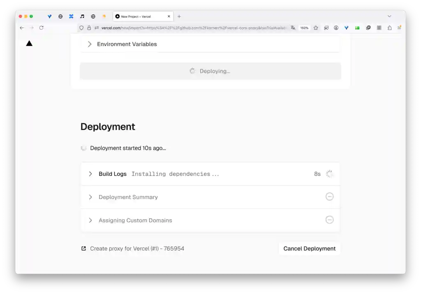The height and width of the screenshot is (294, 421).
Task: Click the tracking protection shield icon
Action: point(81,28)
